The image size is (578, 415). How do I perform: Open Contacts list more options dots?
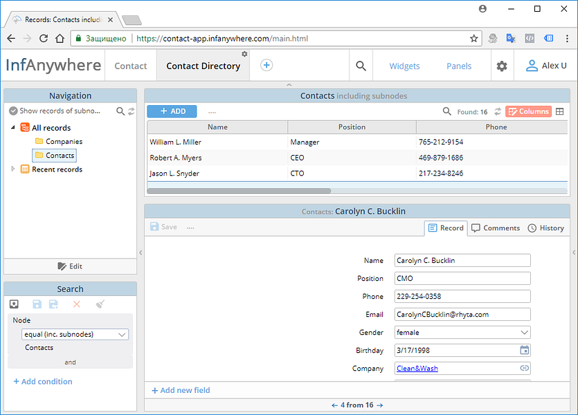212,112
